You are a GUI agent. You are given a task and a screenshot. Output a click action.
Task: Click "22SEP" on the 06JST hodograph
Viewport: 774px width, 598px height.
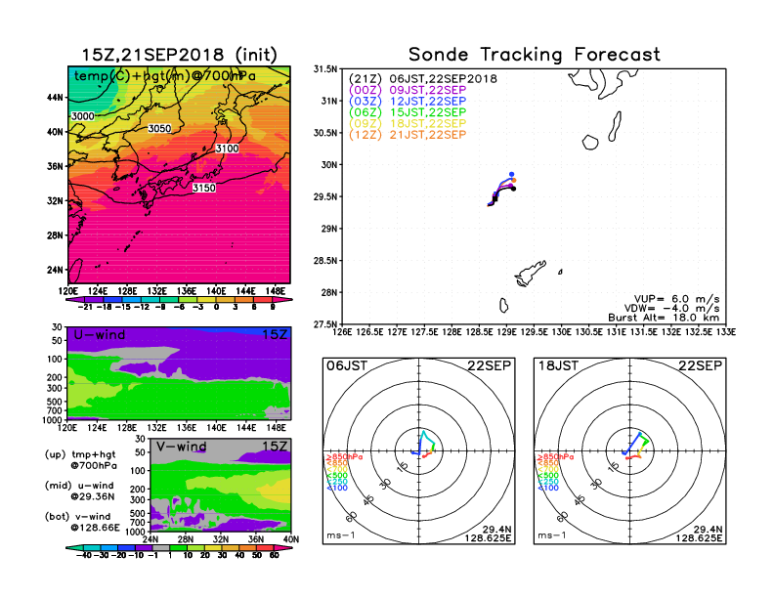click(490, 366)
